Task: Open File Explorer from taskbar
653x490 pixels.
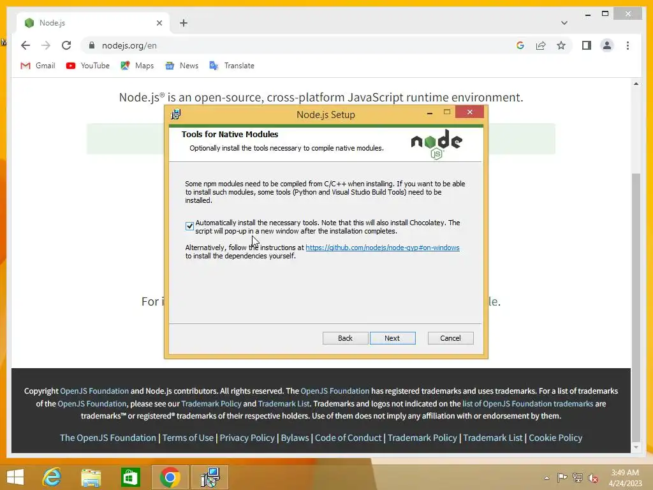Action: click(x=91, y=477)
